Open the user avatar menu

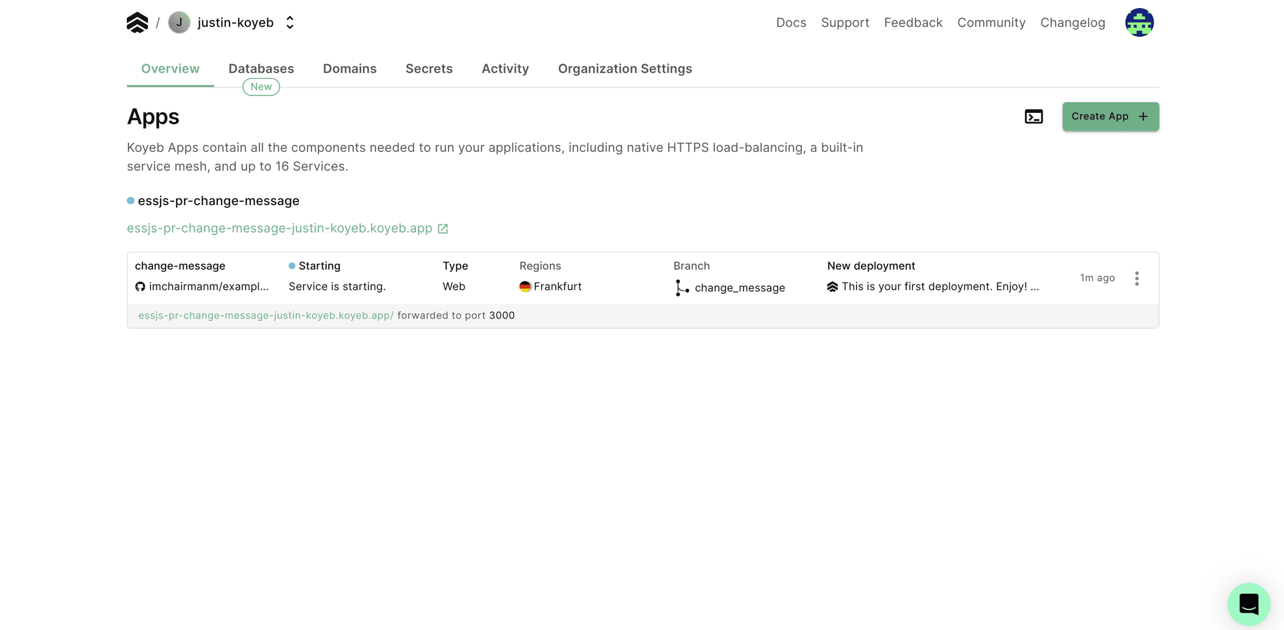click(1139, 23)
